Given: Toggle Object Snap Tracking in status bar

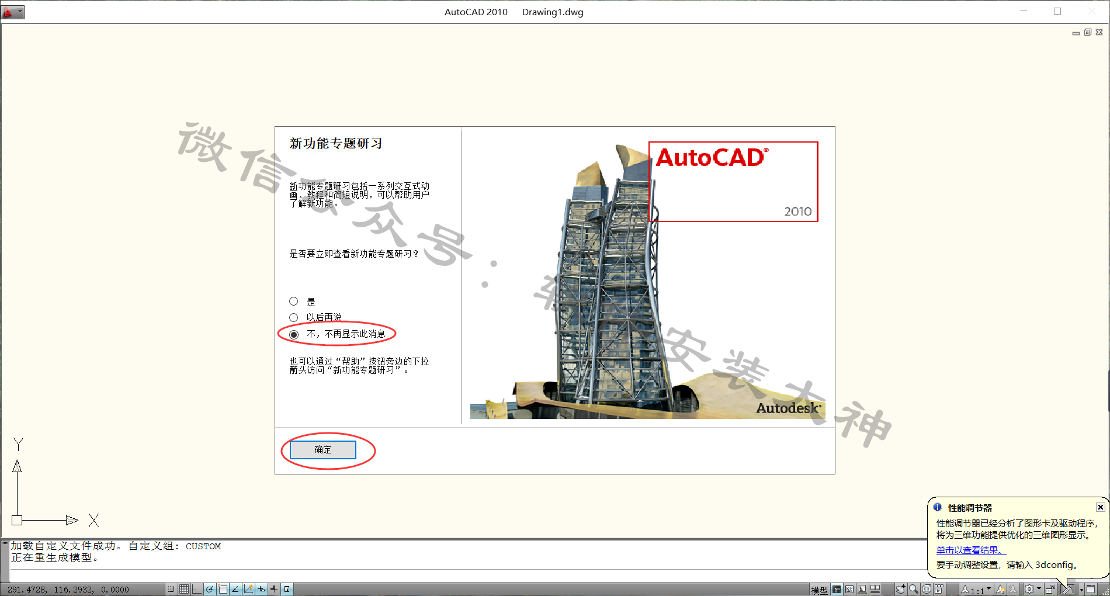Looking at the screenshot, I should coord(235,589).
